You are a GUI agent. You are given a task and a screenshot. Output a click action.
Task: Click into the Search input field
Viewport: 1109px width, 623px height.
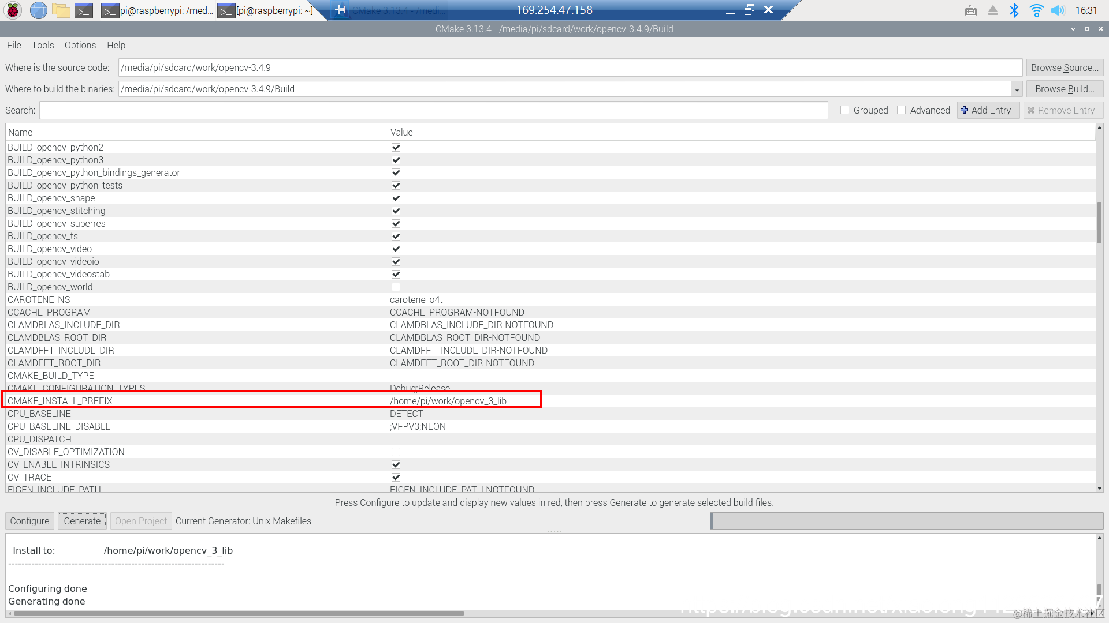coord(433,110)
